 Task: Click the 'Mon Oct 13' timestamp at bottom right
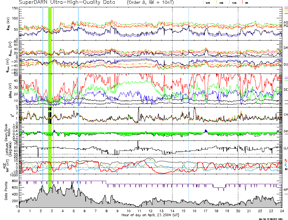point(271,219)
